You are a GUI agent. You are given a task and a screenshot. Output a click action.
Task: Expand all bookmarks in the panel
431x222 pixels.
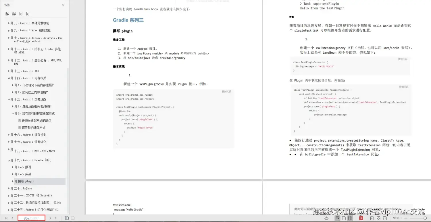(x=7, y=13)
